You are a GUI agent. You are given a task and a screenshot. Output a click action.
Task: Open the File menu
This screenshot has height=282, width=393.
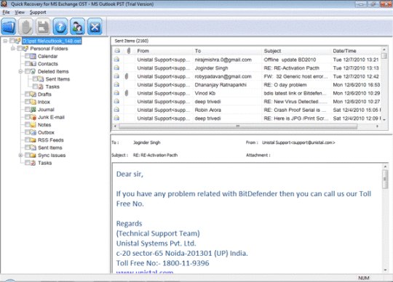click(x=6, y=12)
